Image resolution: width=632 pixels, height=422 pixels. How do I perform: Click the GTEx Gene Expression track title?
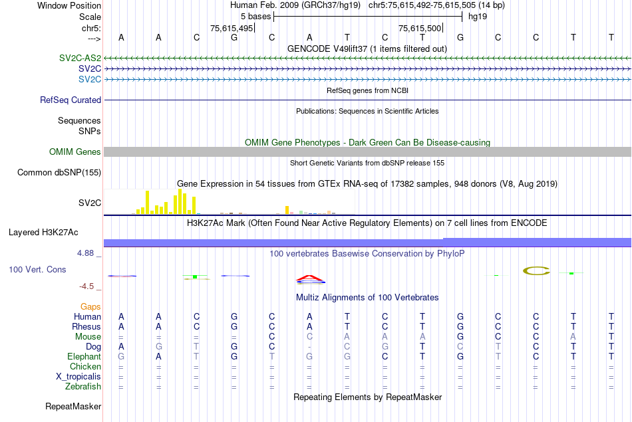pyautogui.click(x=367, y=183)
